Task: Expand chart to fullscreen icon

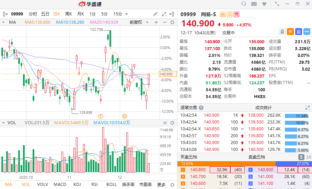Action: point(164,14)
